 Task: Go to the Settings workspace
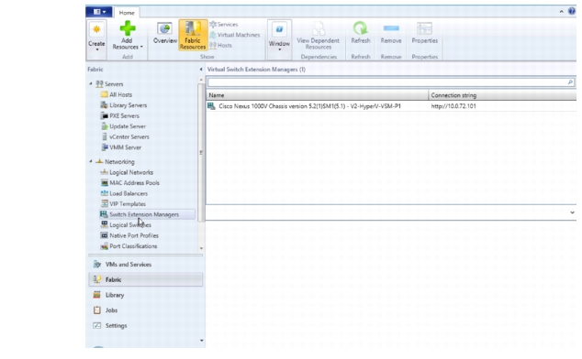145,325
